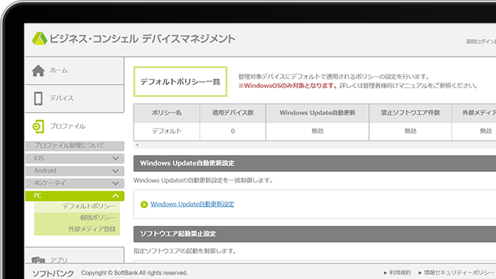The width and height of the screenshot is (496, 279).
Task: Click the Home house icon
Action: [38, 71]
